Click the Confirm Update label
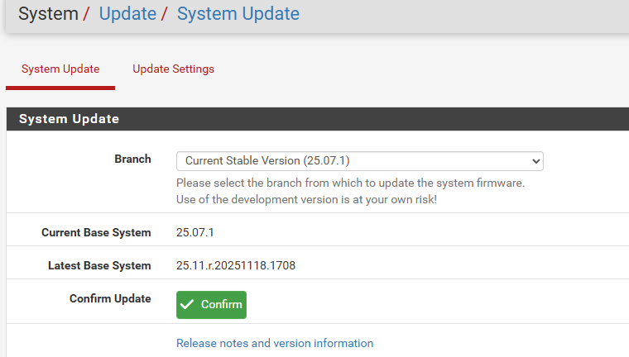 click(x=110, y=299)
